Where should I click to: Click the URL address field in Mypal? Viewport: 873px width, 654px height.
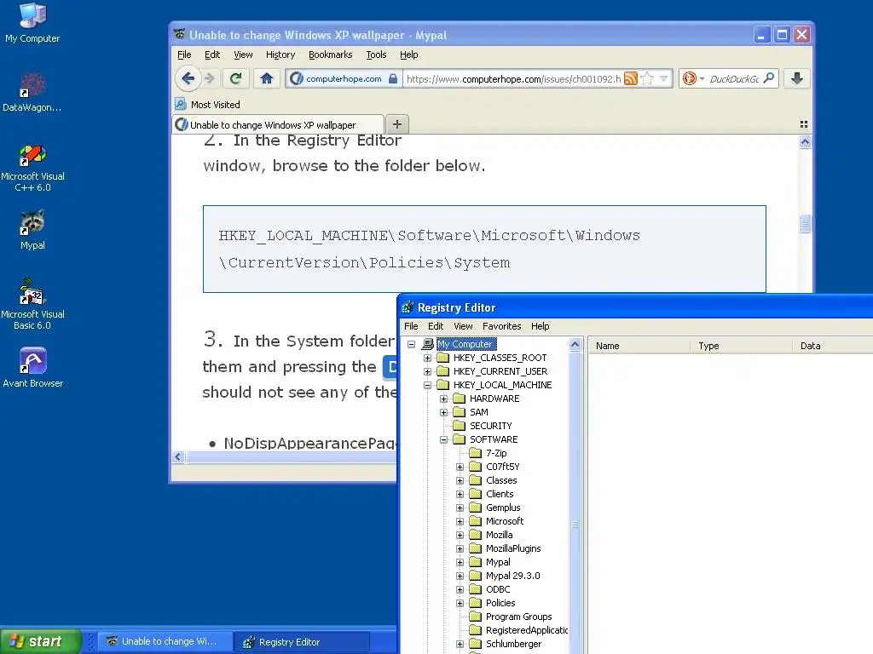point(513,79)
